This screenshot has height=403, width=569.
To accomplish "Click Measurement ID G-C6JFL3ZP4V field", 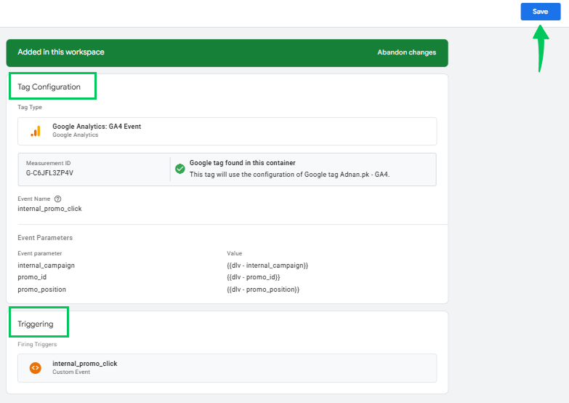I will 94,169.
